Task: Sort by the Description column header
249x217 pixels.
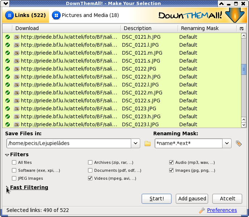Action: pos(149,28)
